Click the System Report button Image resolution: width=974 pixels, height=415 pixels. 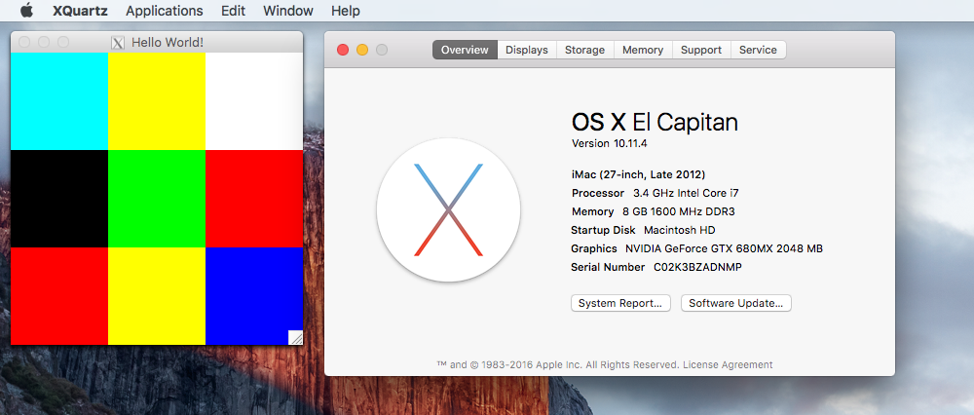(620, 303)
